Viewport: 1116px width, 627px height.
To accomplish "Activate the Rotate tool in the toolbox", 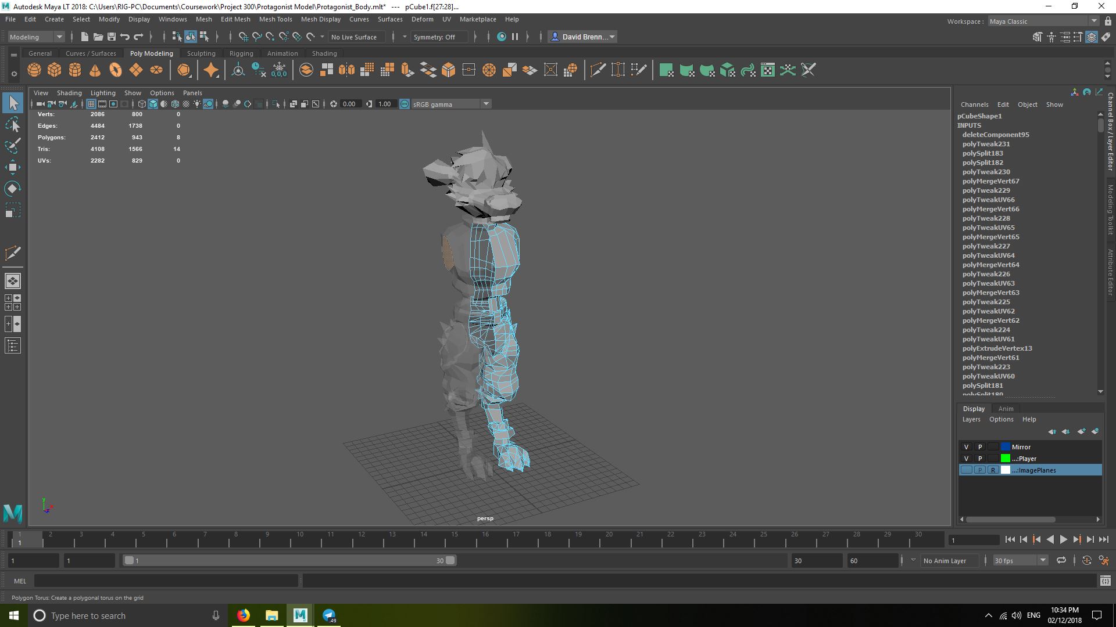I will click(13, 189).
